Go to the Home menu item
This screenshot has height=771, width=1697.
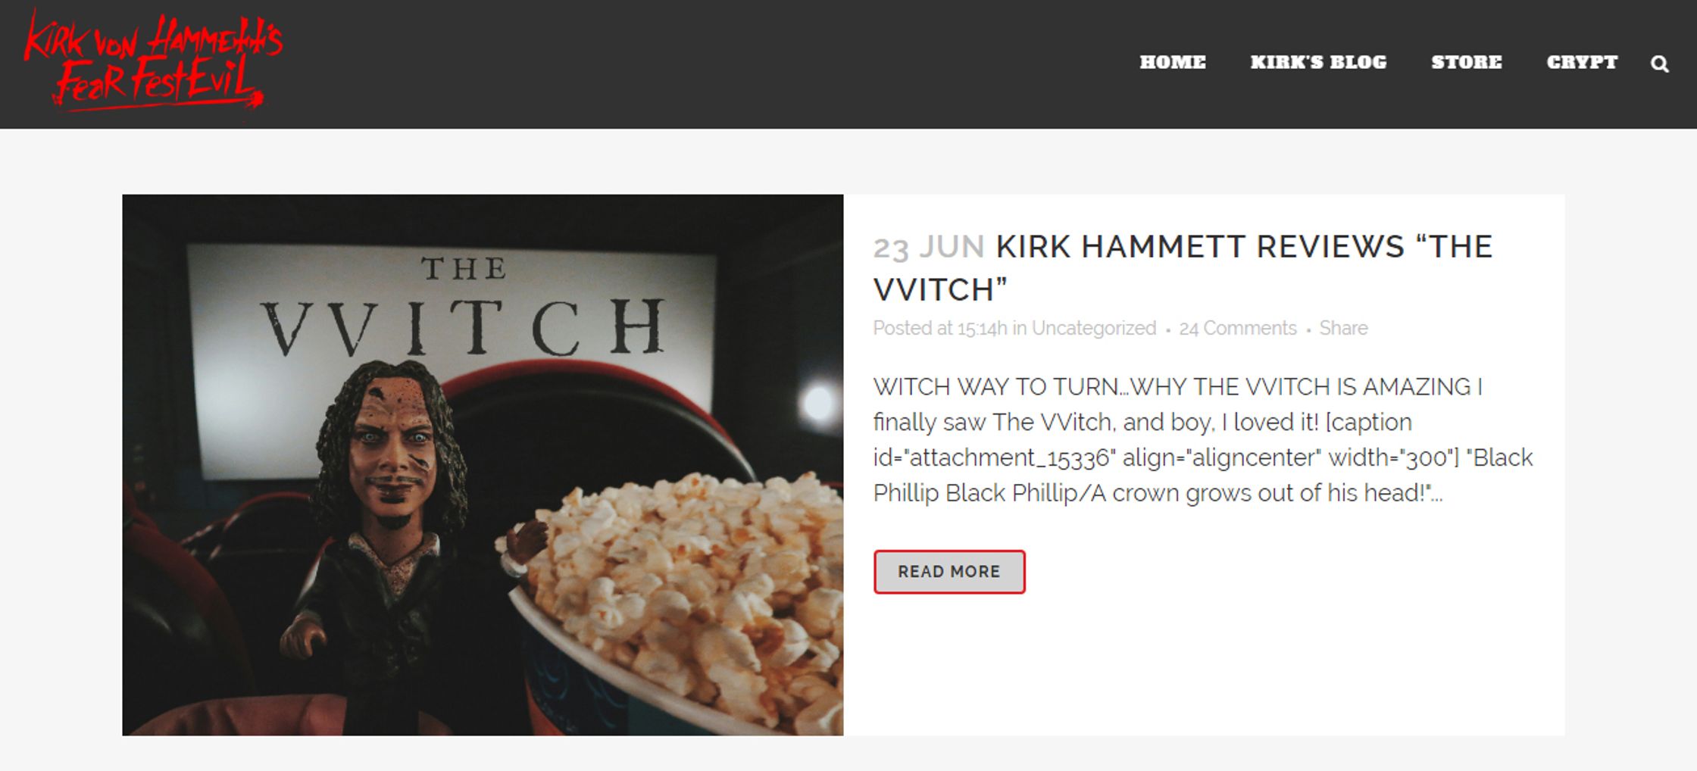[x=1172, y=63]
